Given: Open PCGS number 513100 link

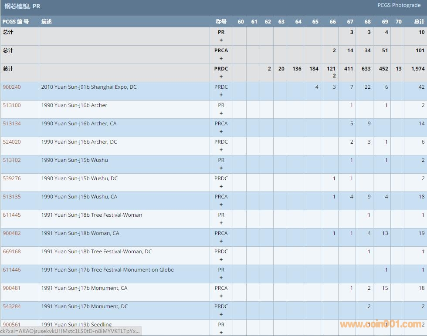Looking at the screenshot, I should pos(12,105).
